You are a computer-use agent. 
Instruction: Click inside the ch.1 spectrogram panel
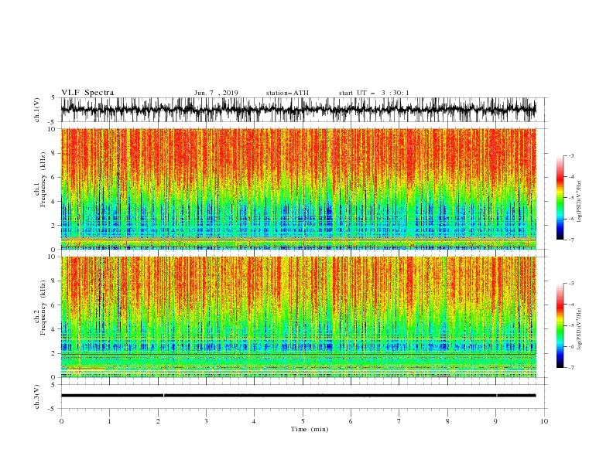(298, 189)
